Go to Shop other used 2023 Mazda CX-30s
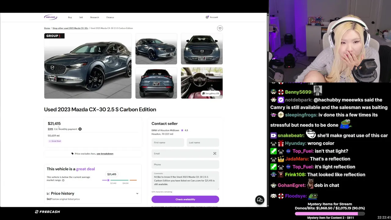This screenshot has height=220, width=391. click(x=70, y=28)
